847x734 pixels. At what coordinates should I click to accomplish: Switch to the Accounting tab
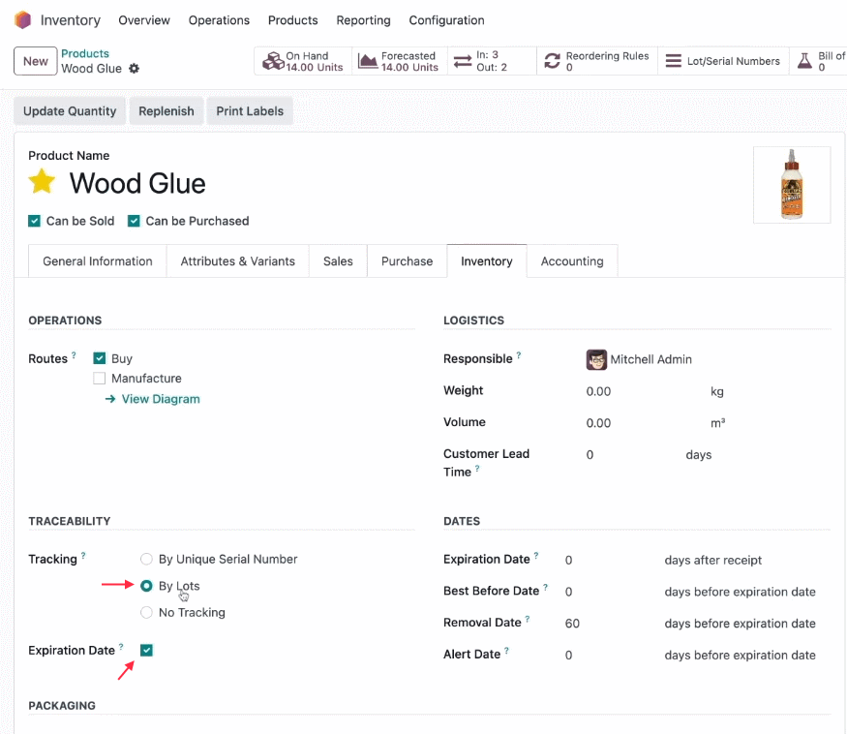[x=572, y=261]
